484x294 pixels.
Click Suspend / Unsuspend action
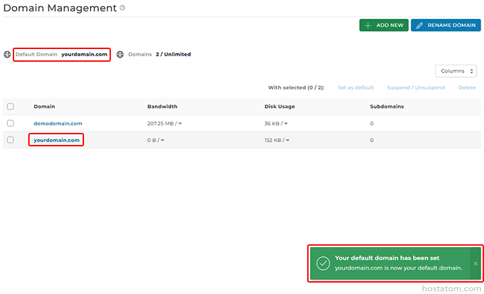[x=415, y=88]
